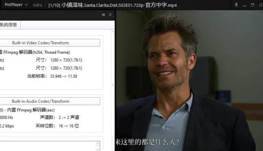Click the Built-in Audio Codec/Transform button
Viewport: 263px width, 151px height.
(x=50, y=101)
